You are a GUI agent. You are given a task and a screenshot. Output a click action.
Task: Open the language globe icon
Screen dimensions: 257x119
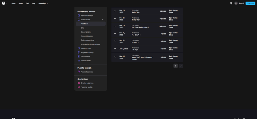pos(231,3)
